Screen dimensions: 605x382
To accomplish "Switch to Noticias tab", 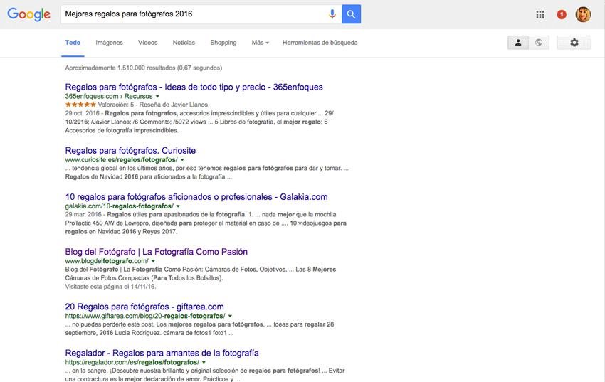I will click(x=184, y=43).
